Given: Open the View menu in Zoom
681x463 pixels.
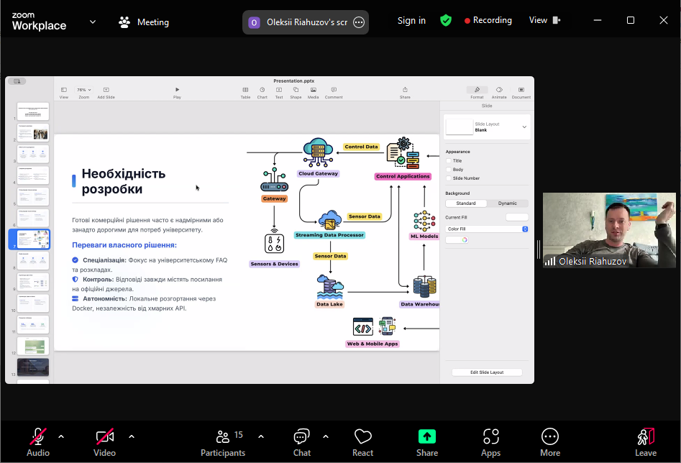Looking at the screenshot, I should pyautogui.click(x=544, y=20).
